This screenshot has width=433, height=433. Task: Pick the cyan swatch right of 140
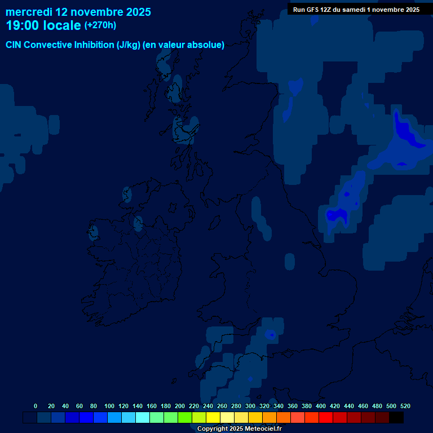point(143,418)
